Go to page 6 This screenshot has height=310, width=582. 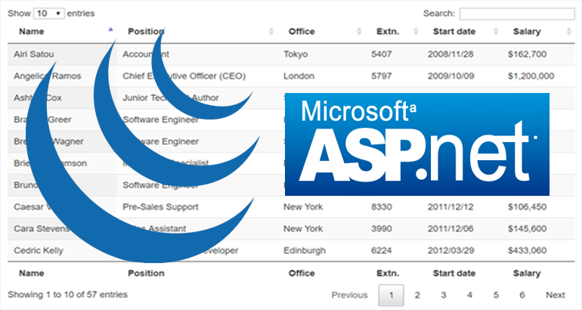coord(522,295)
